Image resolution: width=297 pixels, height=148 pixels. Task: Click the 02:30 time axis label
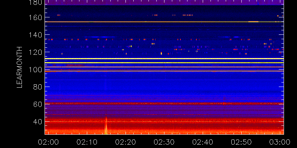[164, 142]
